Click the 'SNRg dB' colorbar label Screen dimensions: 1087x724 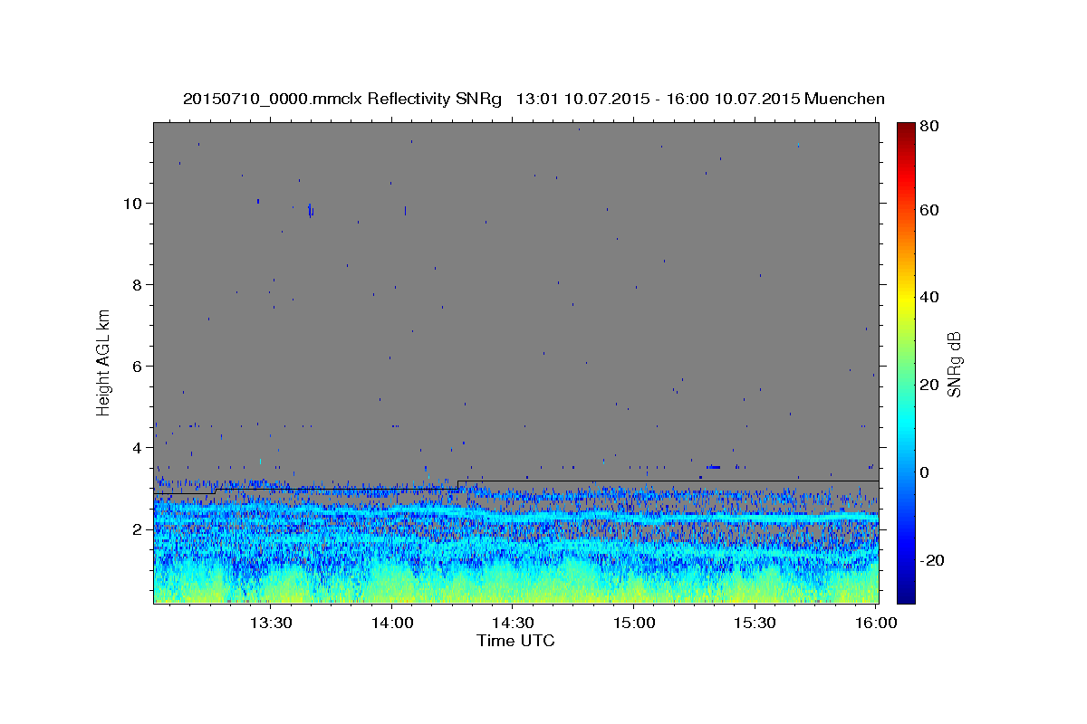tap(954, 364)
